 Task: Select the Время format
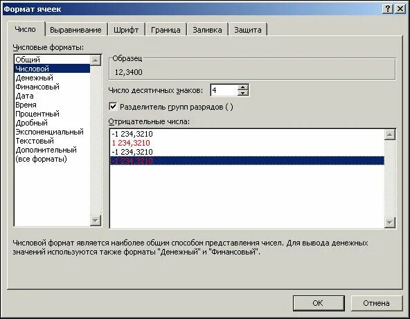point(53,105)
